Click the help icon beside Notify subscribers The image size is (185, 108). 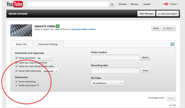point(38,85)
